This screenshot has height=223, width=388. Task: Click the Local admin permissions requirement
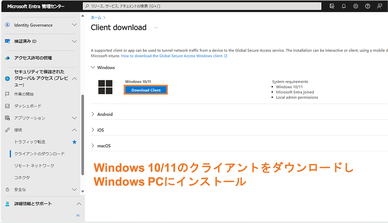click(297, 97)
